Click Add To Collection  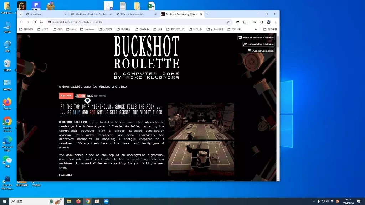[x=261, y=51]
